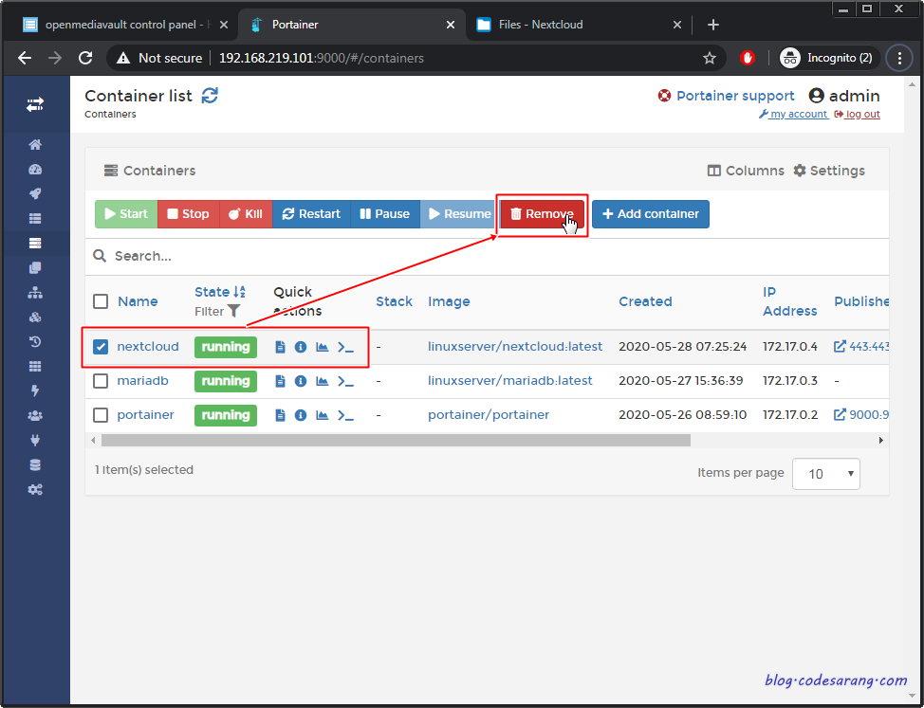Open linuxserver/mariadb:latest image link
Viewport: 924px width, 708px height.
click(x=510, y=381)
